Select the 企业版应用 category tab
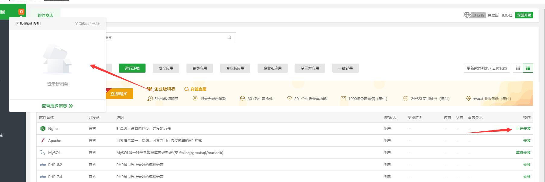Screen dimensions: 545x182 (273, 68)
